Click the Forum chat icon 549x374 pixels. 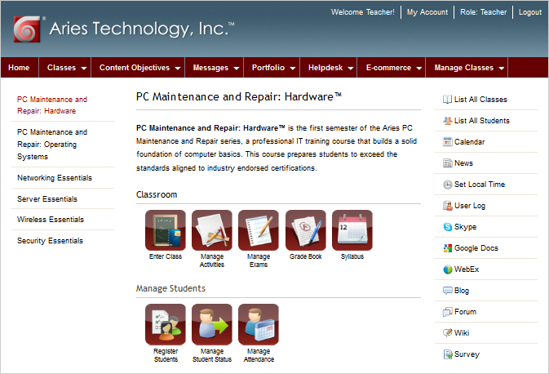point(447,312)
